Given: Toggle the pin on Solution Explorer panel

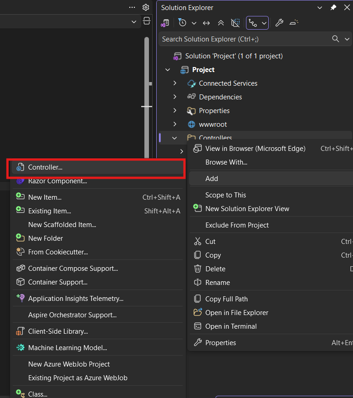Looking at the screenshot, I should click(x=333, y=8).
